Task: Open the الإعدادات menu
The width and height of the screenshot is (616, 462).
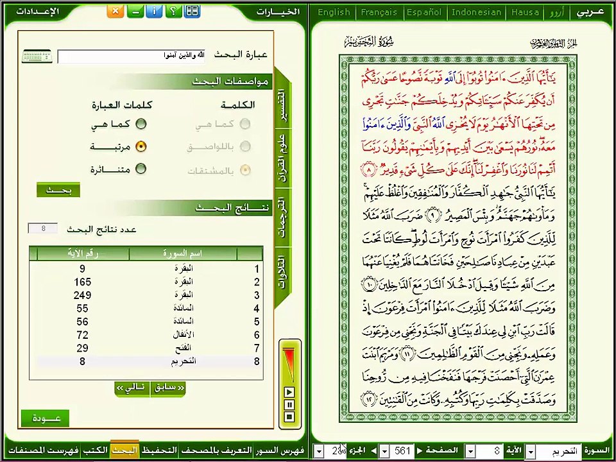Action: tap(37, 11)
